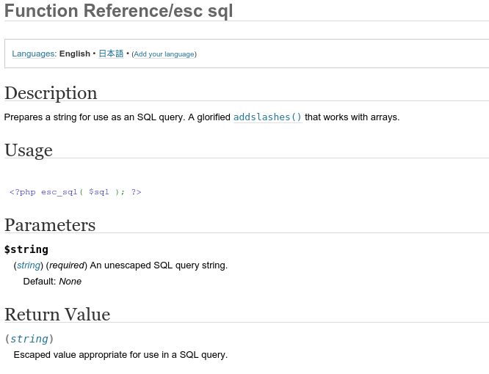Click the $sql variable in the code snippet
The image size is (489, 374).
(99, 192)
